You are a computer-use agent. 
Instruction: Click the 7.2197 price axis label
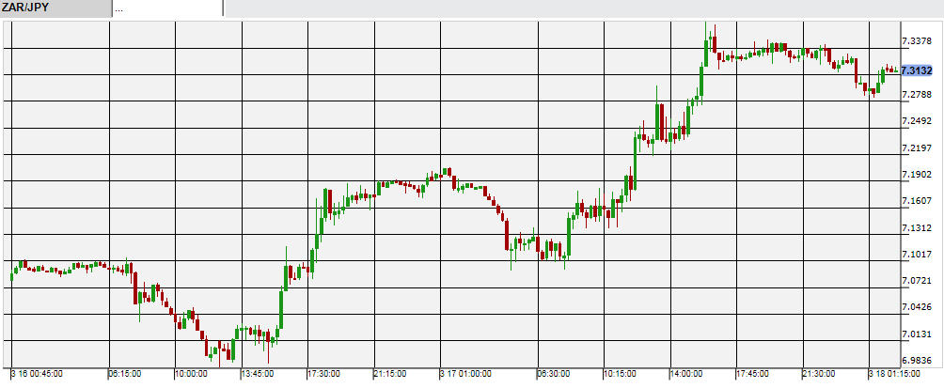pyautogui.click(x=916, y=148)
